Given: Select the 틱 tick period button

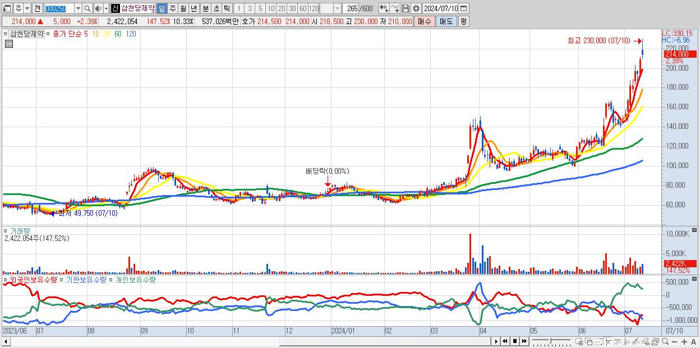Looking at the screenshot, I should [x=226, y=8].
